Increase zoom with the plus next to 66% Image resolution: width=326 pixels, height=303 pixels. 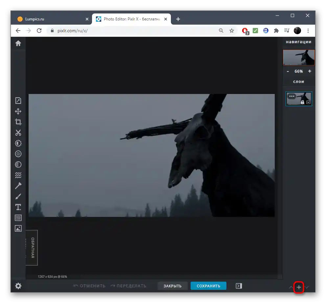click(310, 71)
